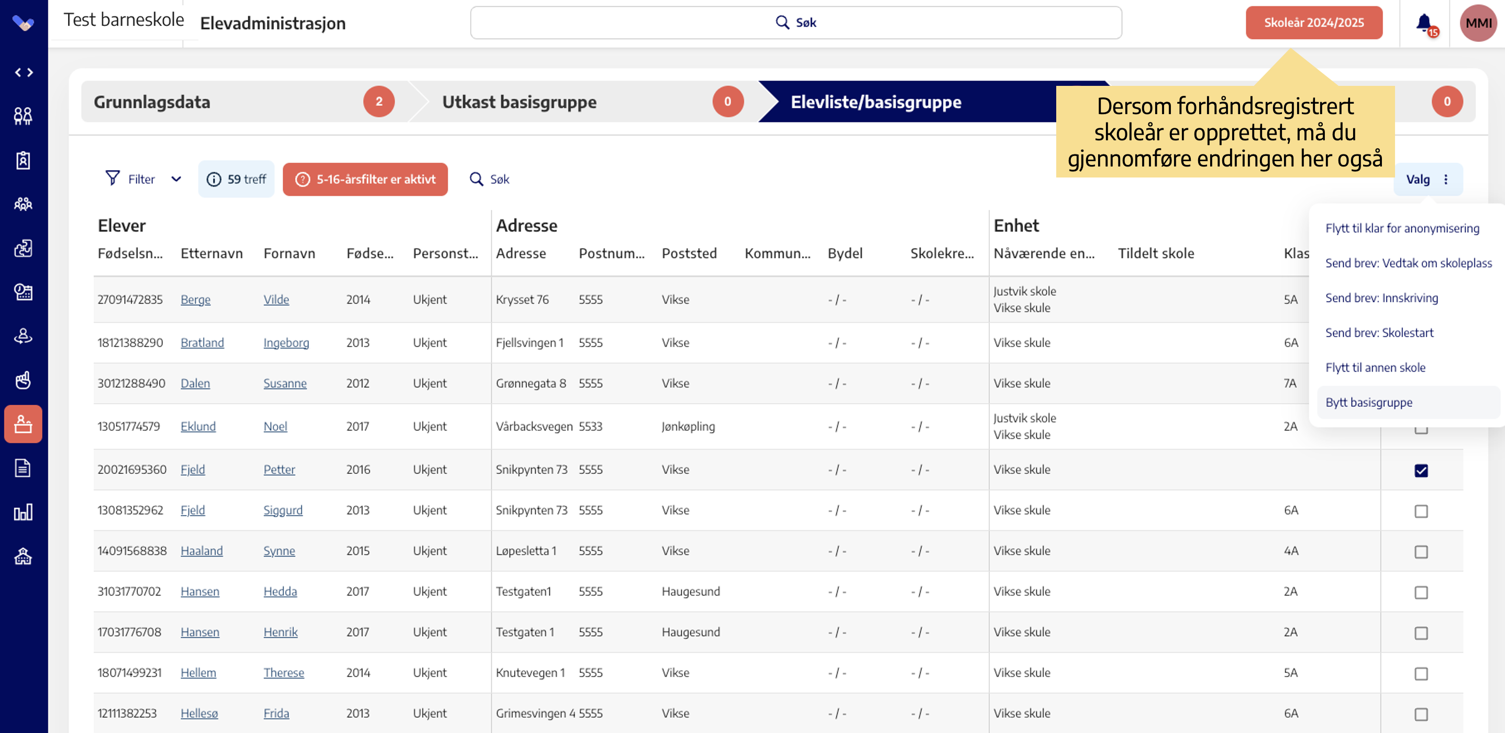1505x733 pixels.
Task: Open the ID badge sidebar icon
Action: pos(24,160)
